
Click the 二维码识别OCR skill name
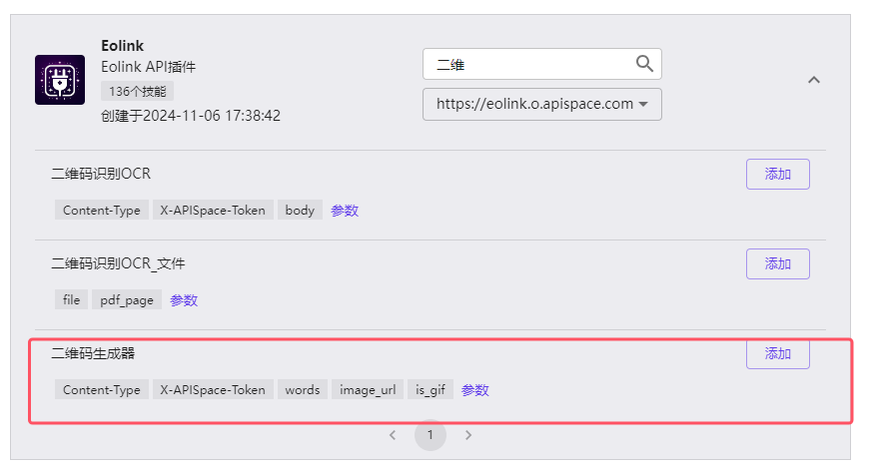[101, 174]
